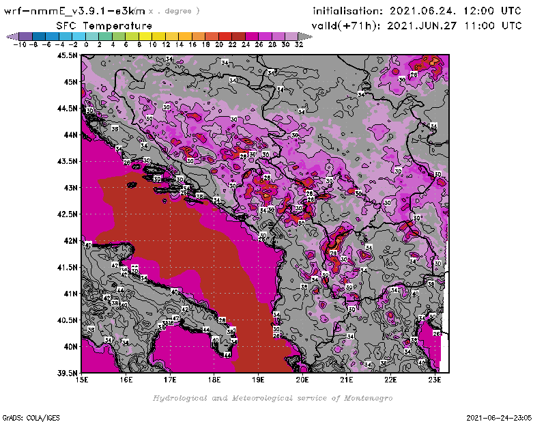Image resolution: width=546 pixels, height=422 pixels.
Task: Click the 43N latitude label
Action: (70, 188)
